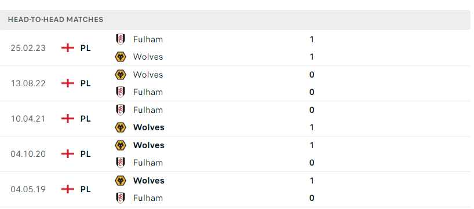Click Wolves crest in 25.02.23 match
The height and width of the screenshot is (209, 474).
pos(121,57)
